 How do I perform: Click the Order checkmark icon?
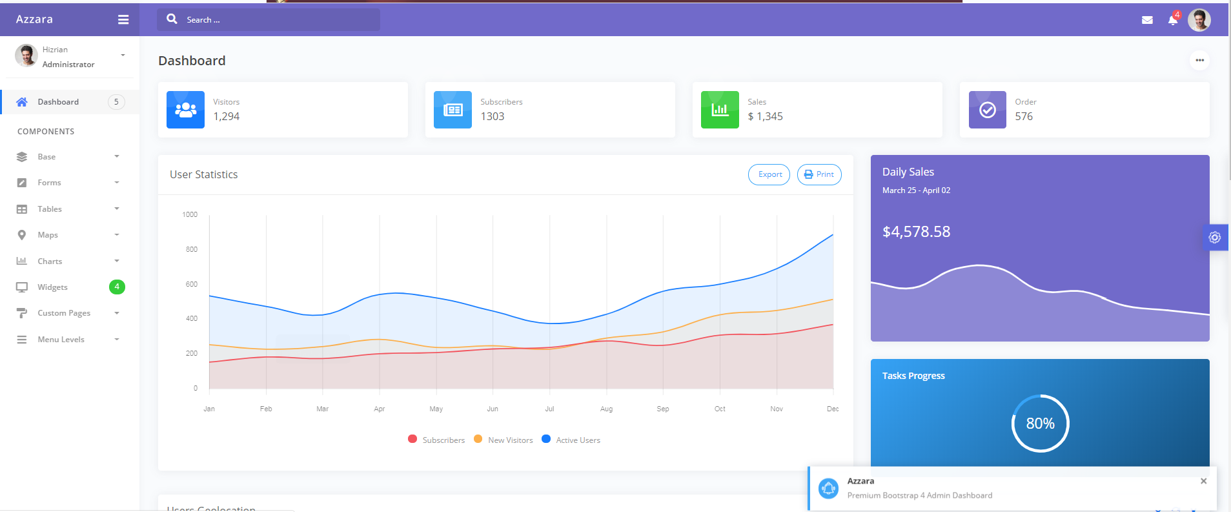tap(988, 110)
